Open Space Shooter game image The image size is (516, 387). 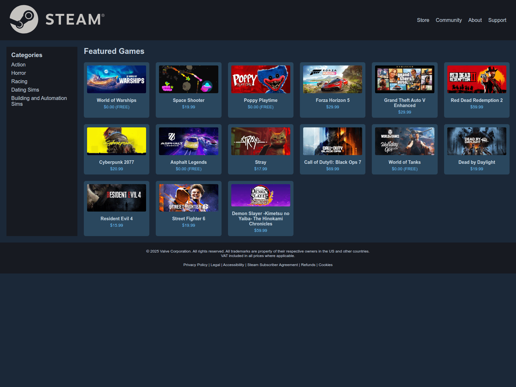pos(189,79)
